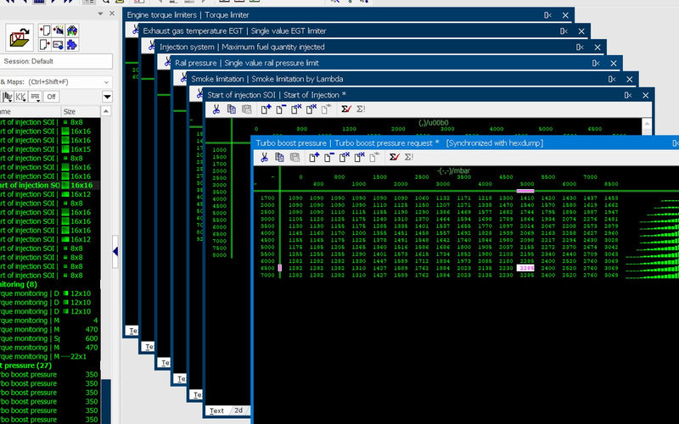Click minus page icon in Start of Injection toolbar
The image size is (679, 424).
pos(281,109)
